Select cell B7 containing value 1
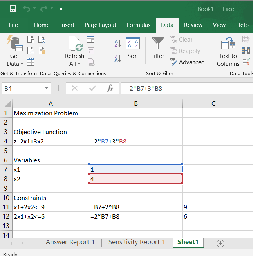The image size is (253, 256). point(136,169)
